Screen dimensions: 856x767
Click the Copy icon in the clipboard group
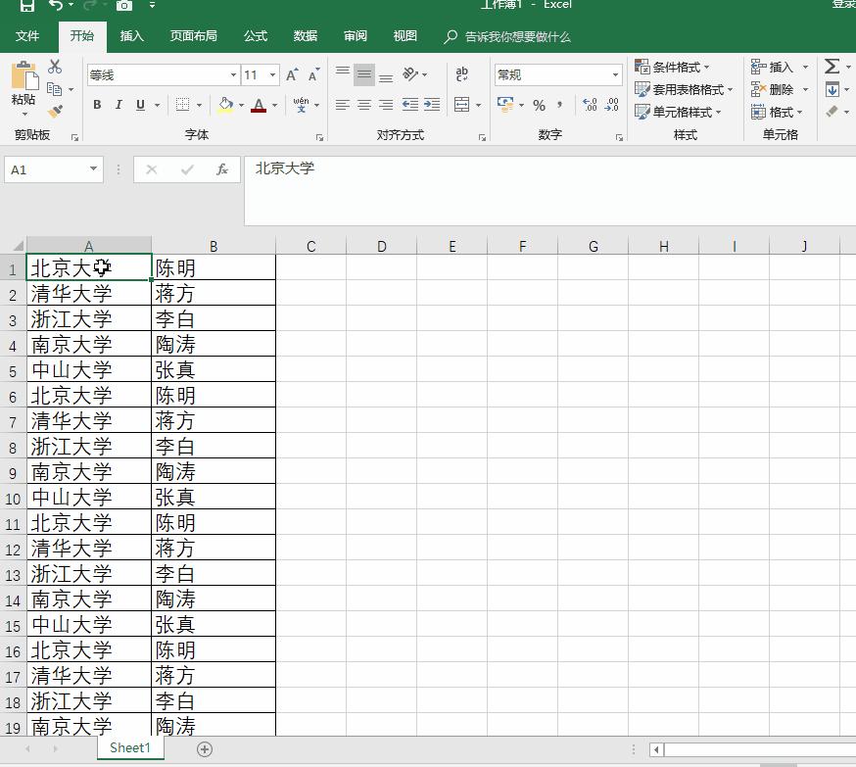pos(57,88)
